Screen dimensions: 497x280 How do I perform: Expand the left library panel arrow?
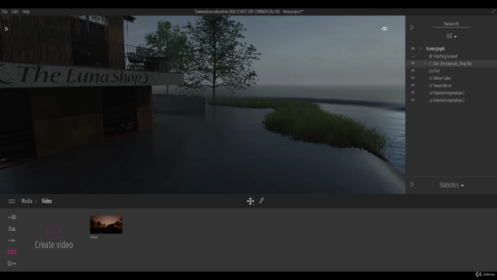pyautogui.click(x=6, y=29)
